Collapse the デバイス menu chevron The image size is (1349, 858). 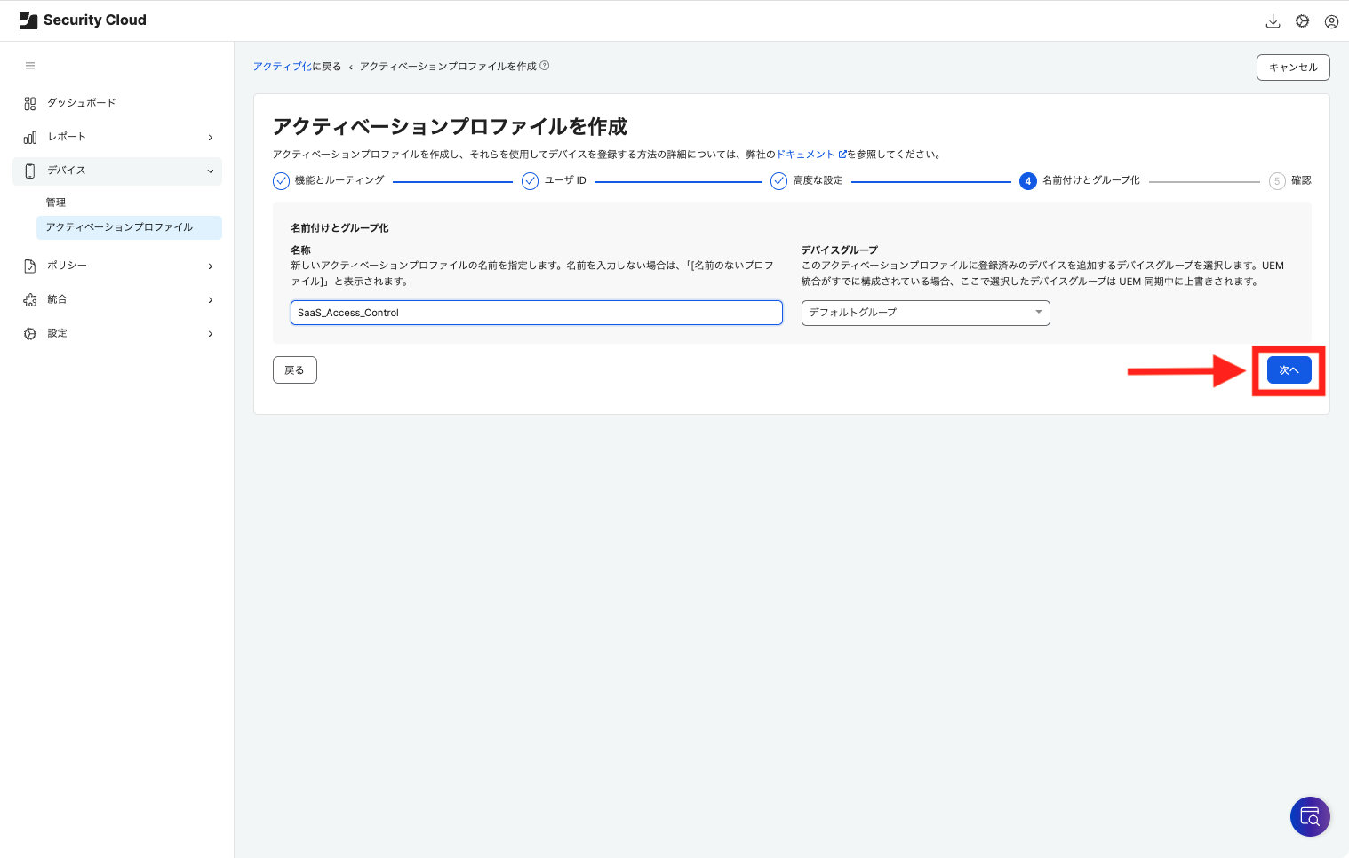tap(211, 171)
